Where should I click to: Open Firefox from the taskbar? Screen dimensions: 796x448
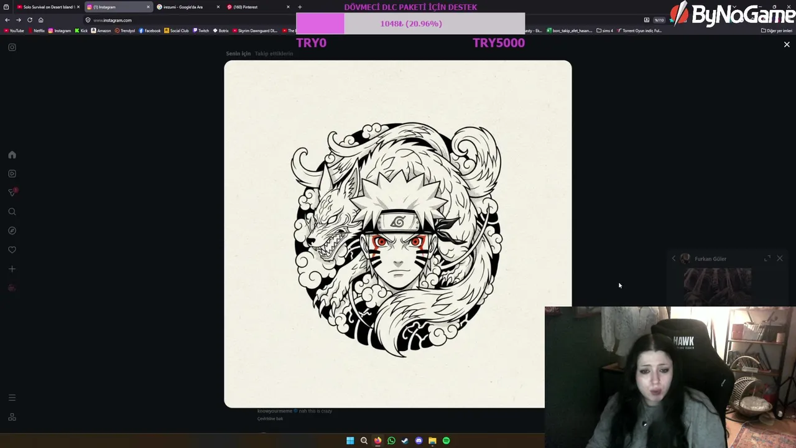[377, 441]
